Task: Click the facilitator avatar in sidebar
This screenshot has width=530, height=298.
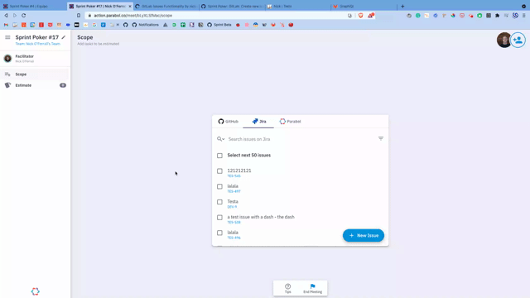Action: pos(7,59)
